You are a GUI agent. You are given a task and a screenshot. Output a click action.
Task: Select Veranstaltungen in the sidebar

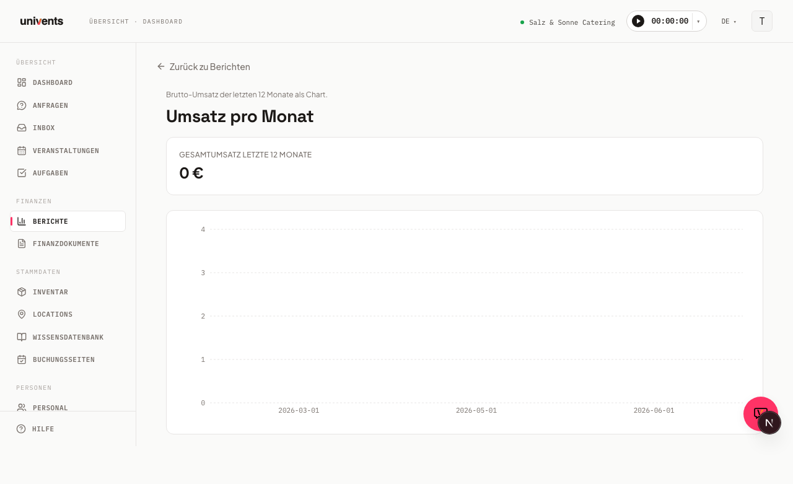(68, 151)
